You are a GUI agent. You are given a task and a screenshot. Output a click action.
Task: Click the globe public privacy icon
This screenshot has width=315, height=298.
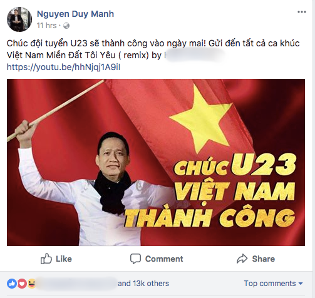(x=66, y=26)
